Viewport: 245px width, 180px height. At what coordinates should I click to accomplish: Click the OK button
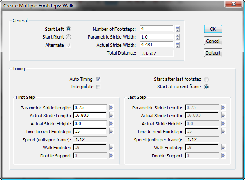(x=213, y=29)
